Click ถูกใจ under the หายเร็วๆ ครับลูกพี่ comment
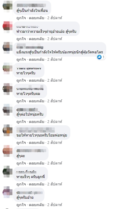 tap(21, 184)
